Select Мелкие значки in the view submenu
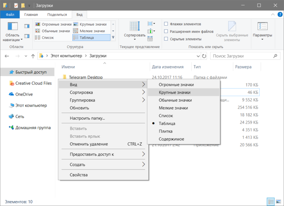284x206 pixels. (x=184, y=108)
